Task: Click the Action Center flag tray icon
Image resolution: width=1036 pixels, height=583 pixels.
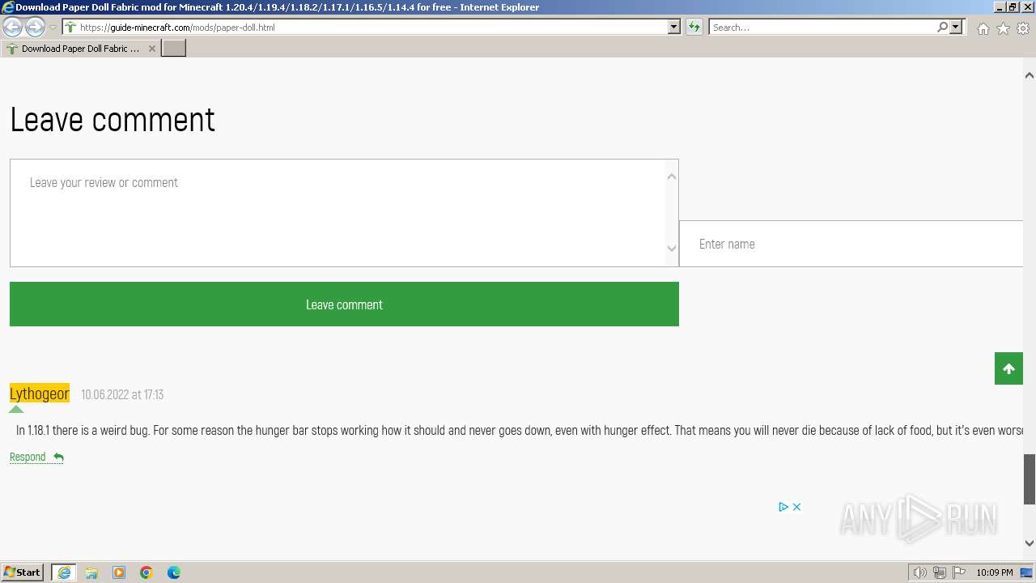Action: point(959,572)
